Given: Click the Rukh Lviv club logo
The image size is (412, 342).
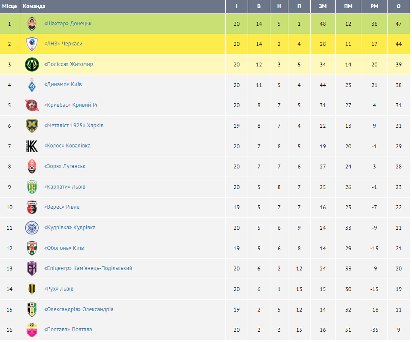Looking at the screenshot, I should (32, 289).
